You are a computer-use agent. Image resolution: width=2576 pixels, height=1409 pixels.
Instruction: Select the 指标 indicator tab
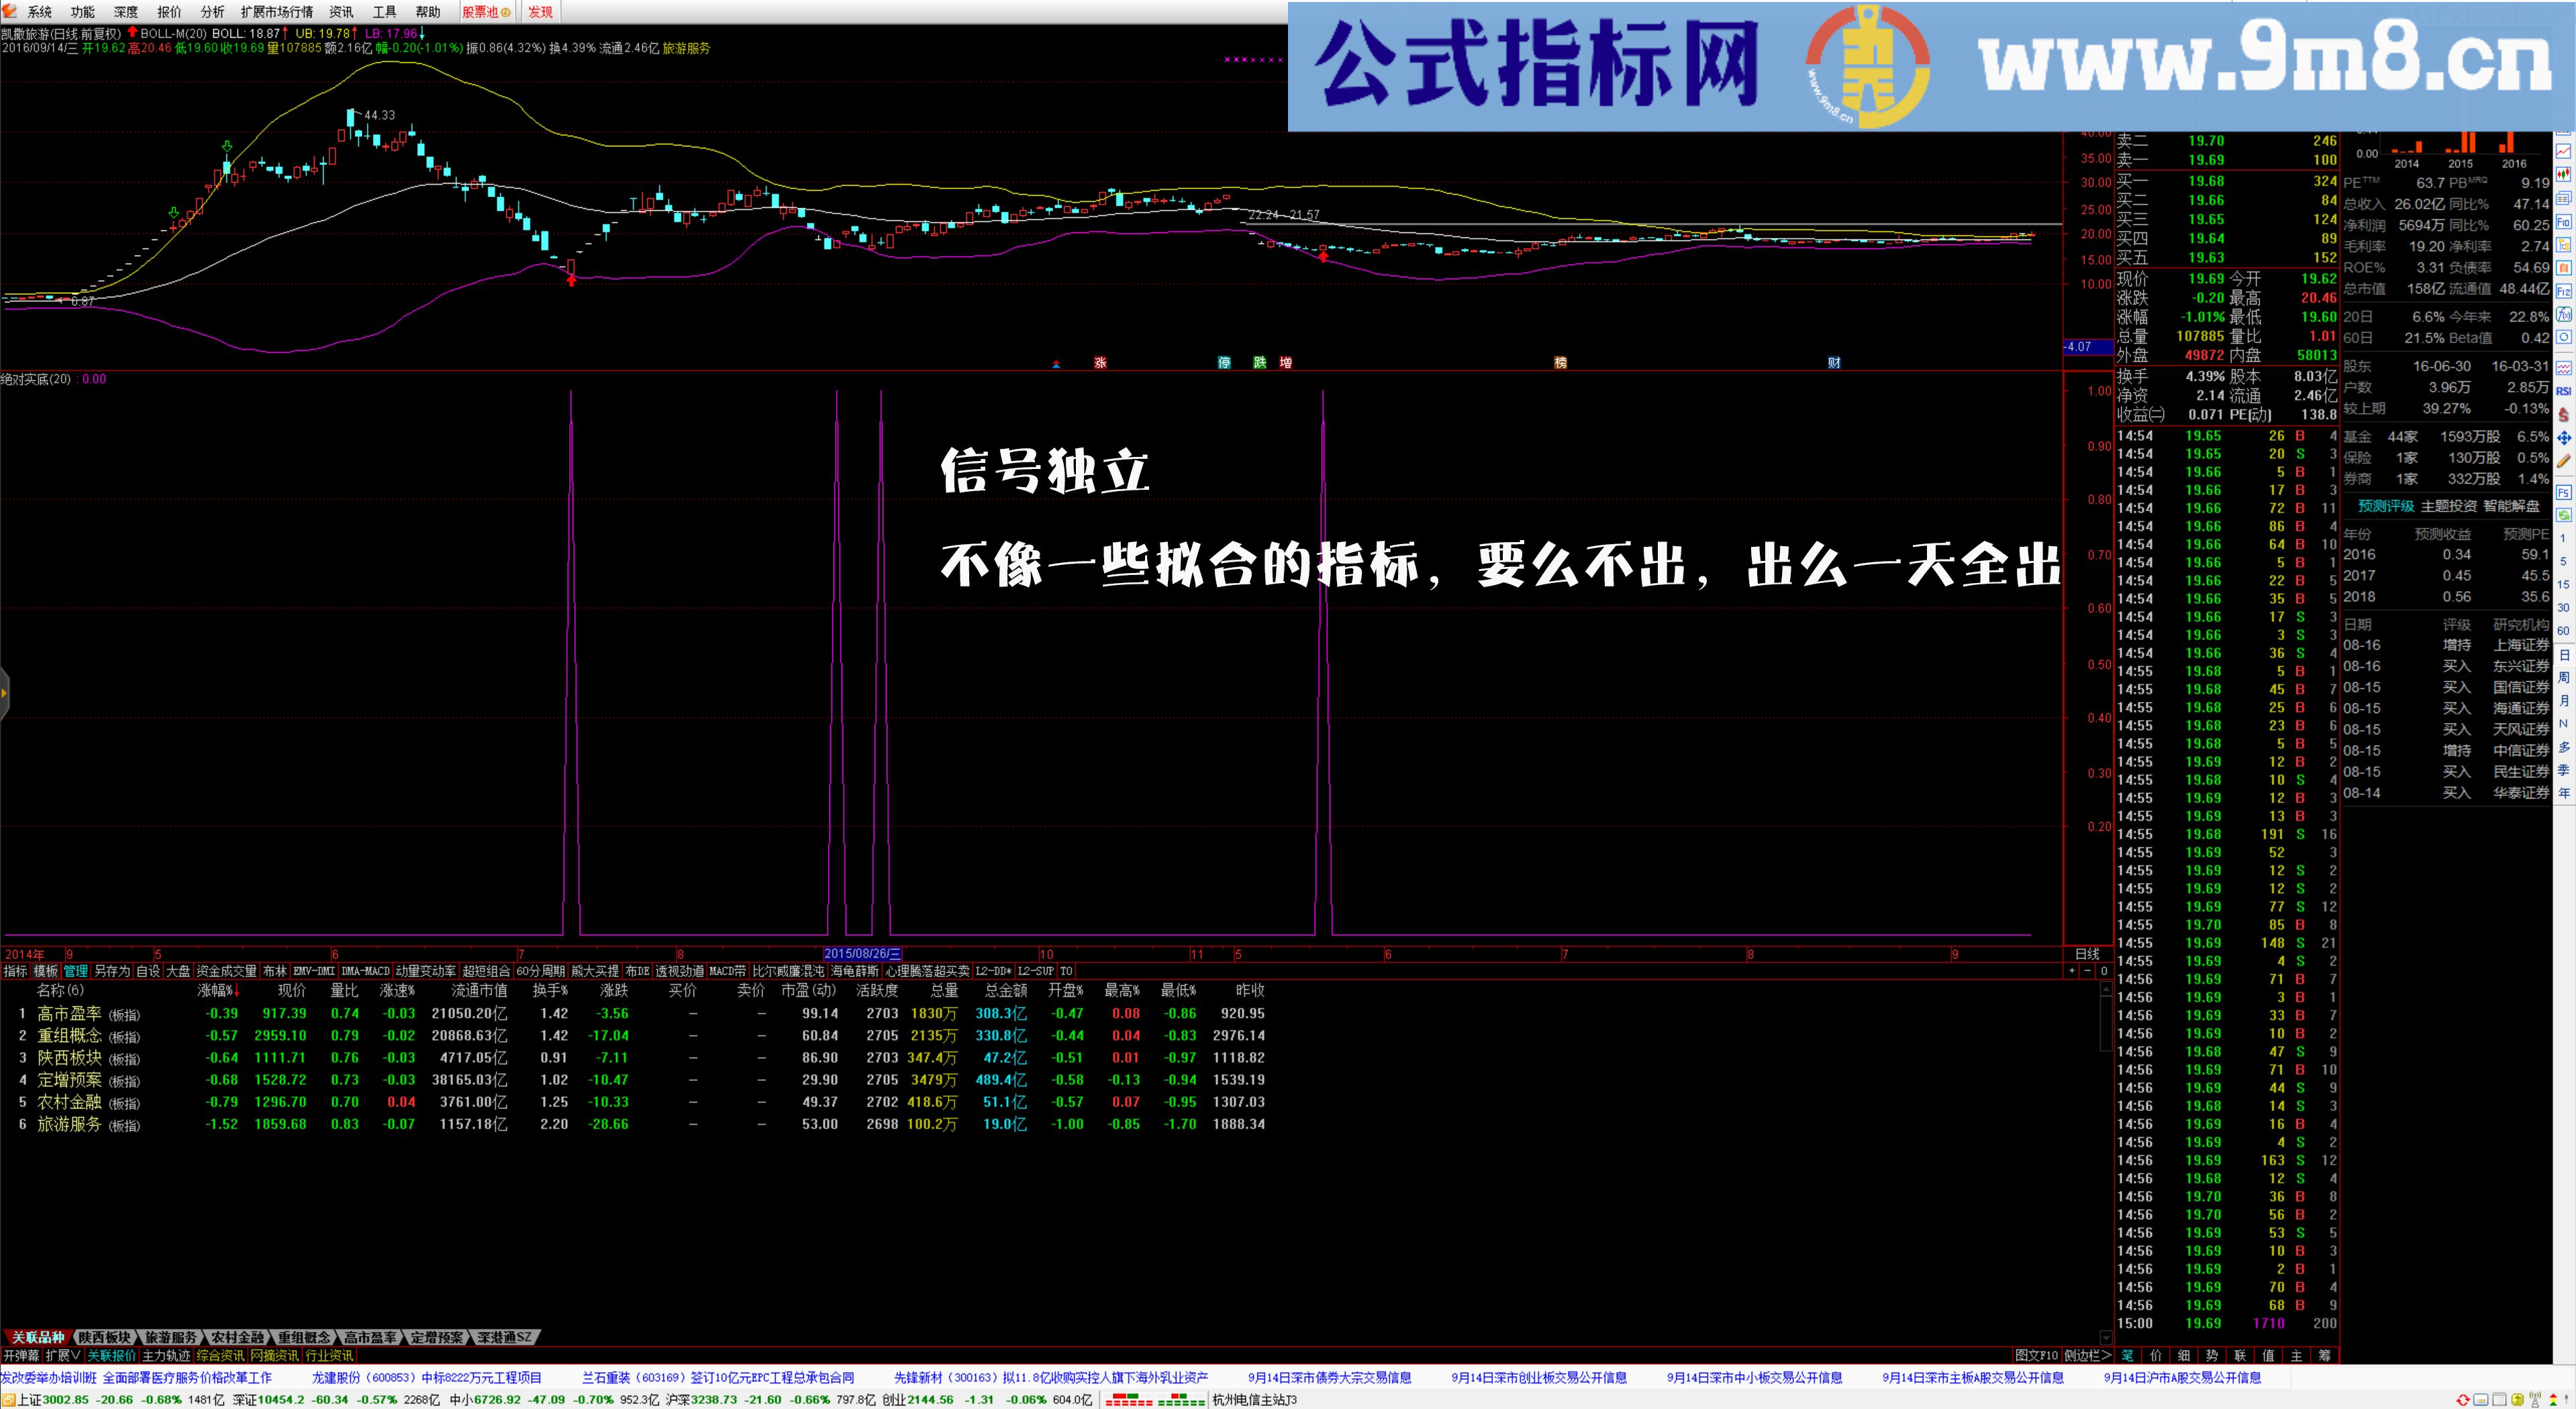click(15, 971)
